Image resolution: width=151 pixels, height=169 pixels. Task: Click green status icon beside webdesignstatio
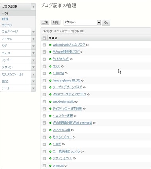50,102
